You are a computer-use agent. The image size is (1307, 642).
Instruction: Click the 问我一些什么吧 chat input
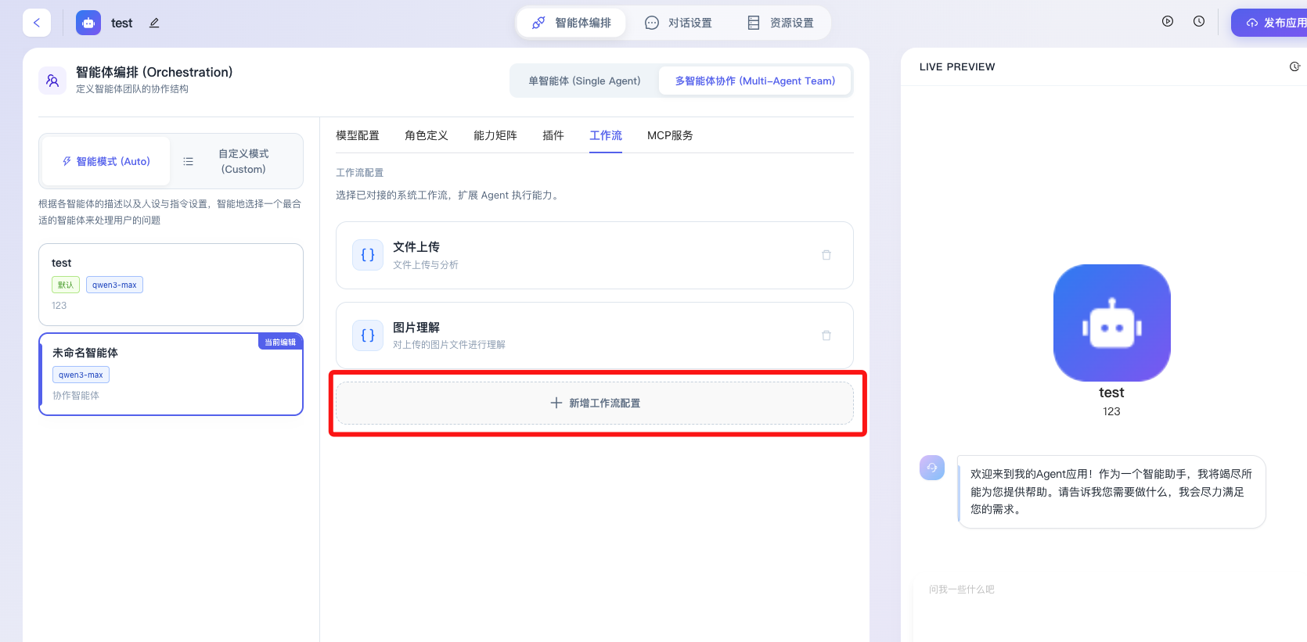pyautogui.click(x=1096, y=590)
